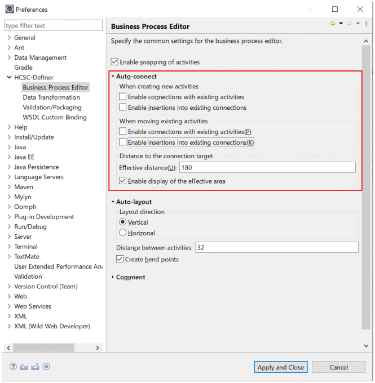Select XML (Wild Web Developer) tree item
The width and height of the screenshot is (375, 383).
tap(52, 326)
